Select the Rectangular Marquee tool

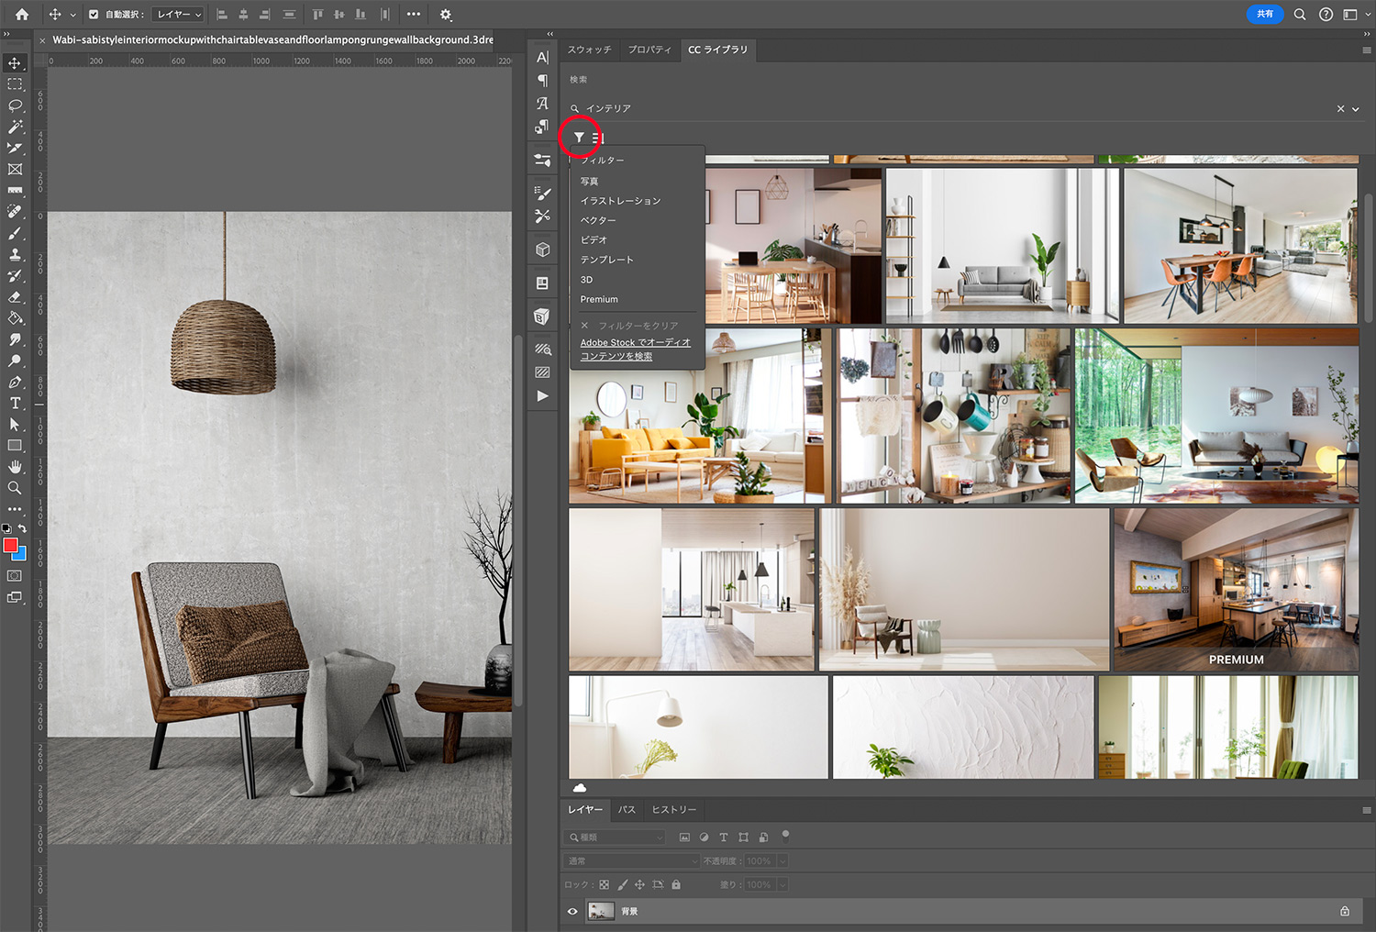point(15,84)
